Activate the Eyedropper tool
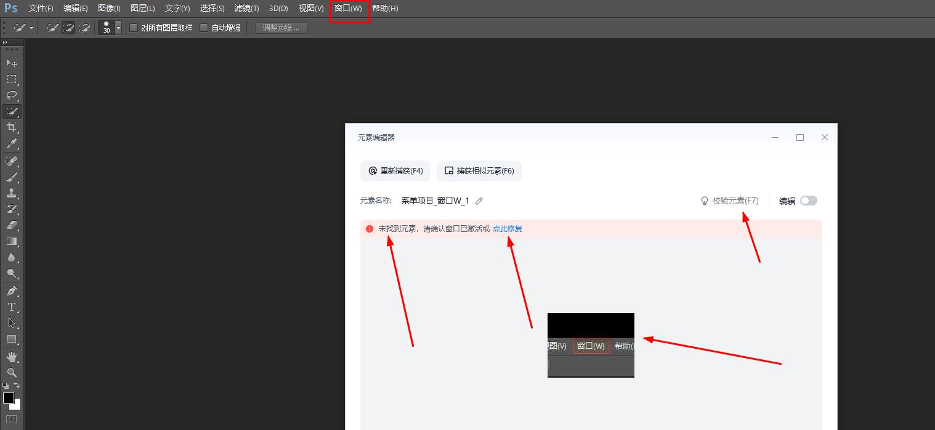Viewport: 935px width, 430px height. (x=11, y=144)
